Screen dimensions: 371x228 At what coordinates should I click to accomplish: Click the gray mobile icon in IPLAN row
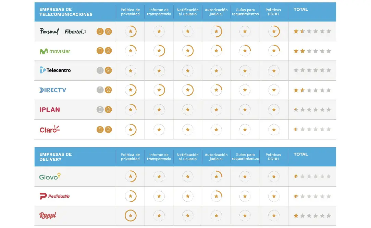coord(100,109)
